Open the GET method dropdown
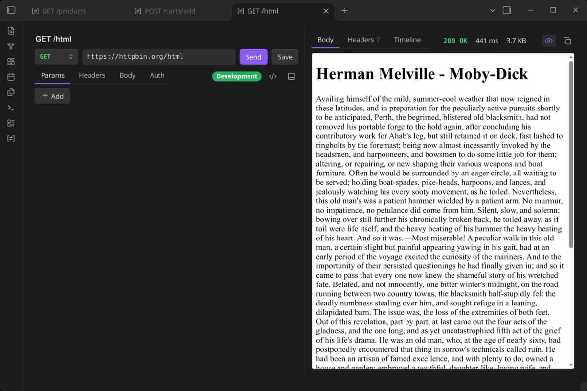Viewport: 587px width, 391px height. [x=56, y=57]
